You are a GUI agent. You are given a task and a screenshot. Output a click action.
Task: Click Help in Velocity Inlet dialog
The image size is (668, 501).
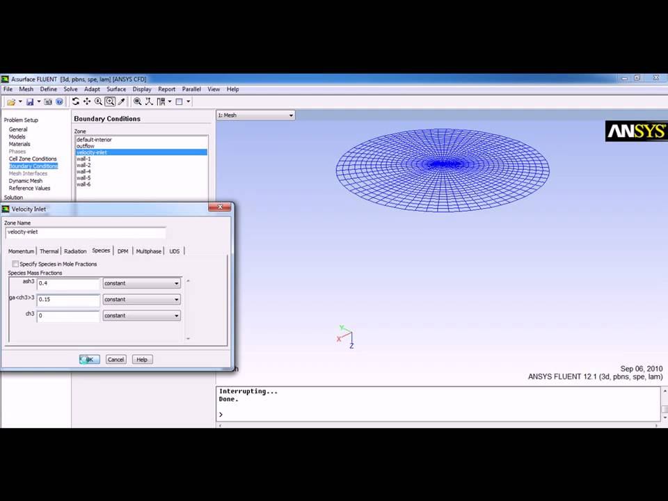(142, 360)
